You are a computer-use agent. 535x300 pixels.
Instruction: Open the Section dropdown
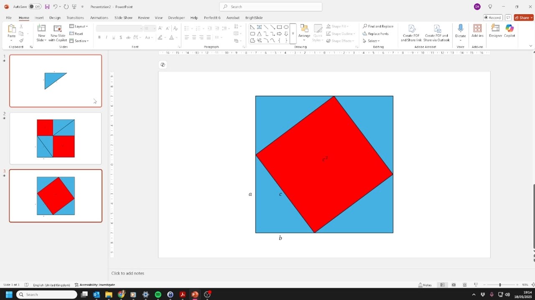(79, 41)
